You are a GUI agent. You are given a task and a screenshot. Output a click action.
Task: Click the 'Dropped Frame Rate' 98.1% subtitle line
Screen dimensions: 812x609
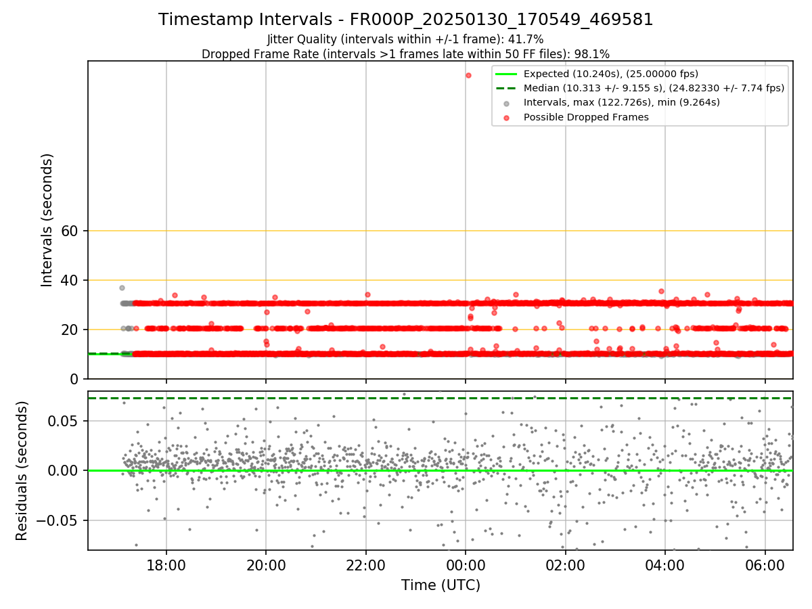click(405, 54)
